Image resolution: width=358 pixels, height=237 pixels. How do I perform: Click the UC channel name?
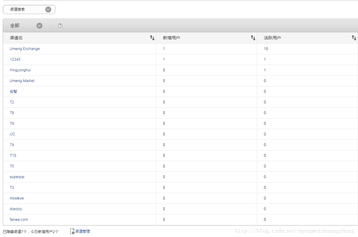[x=13, y=134]
